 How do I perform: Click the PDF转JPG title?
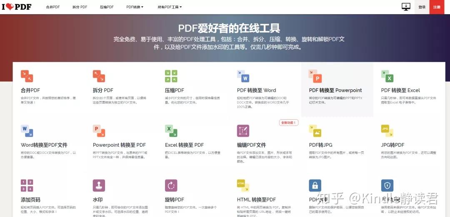[320, 145]
